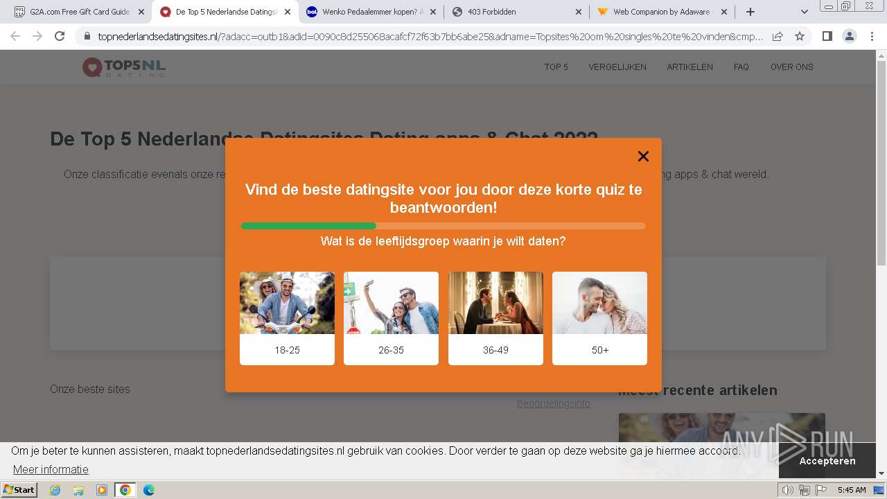
Task: Close the Wenko Pedaalemmer tab
Action: click(433, 12)
